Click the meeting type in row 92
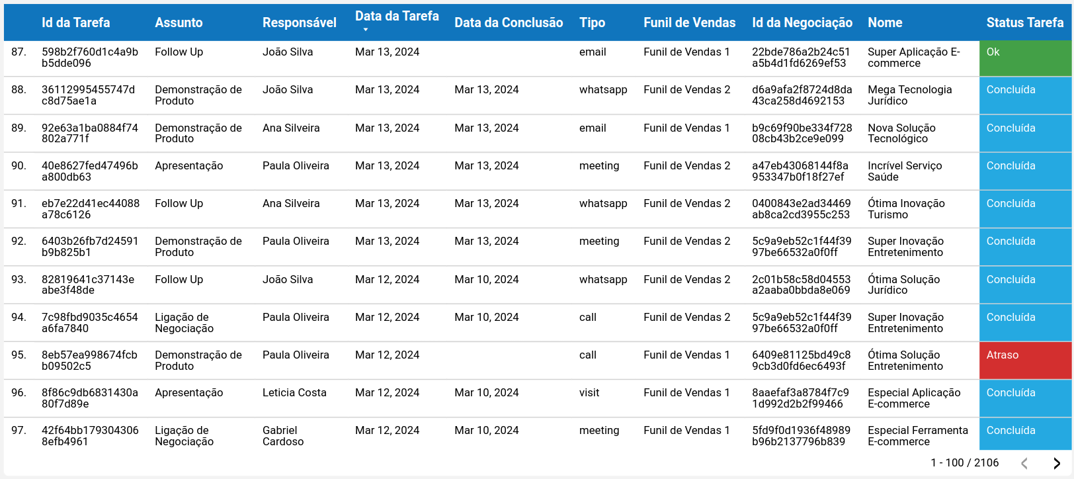 tap(599, 241)
